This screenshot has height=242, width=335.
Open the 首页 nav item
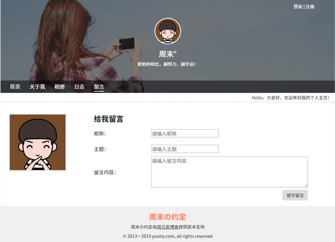tap(15, 86)
